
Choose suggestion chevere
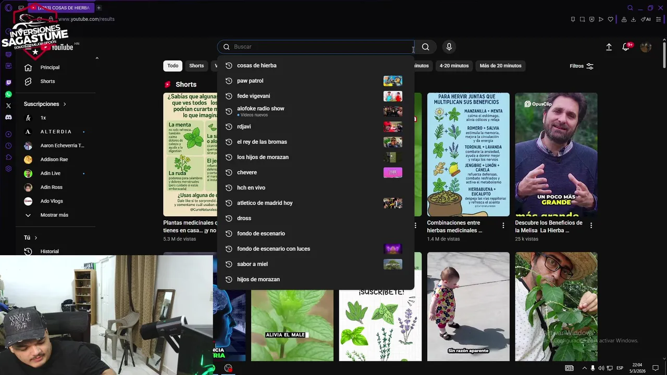pyautogui.click(x=315, y=172)
